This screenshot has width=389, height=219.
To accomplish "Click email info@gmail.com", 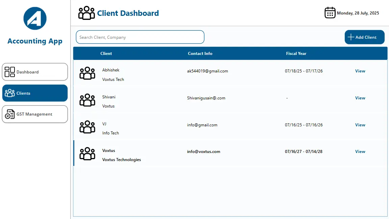I will pyautogui.click(x=202, y=125).
